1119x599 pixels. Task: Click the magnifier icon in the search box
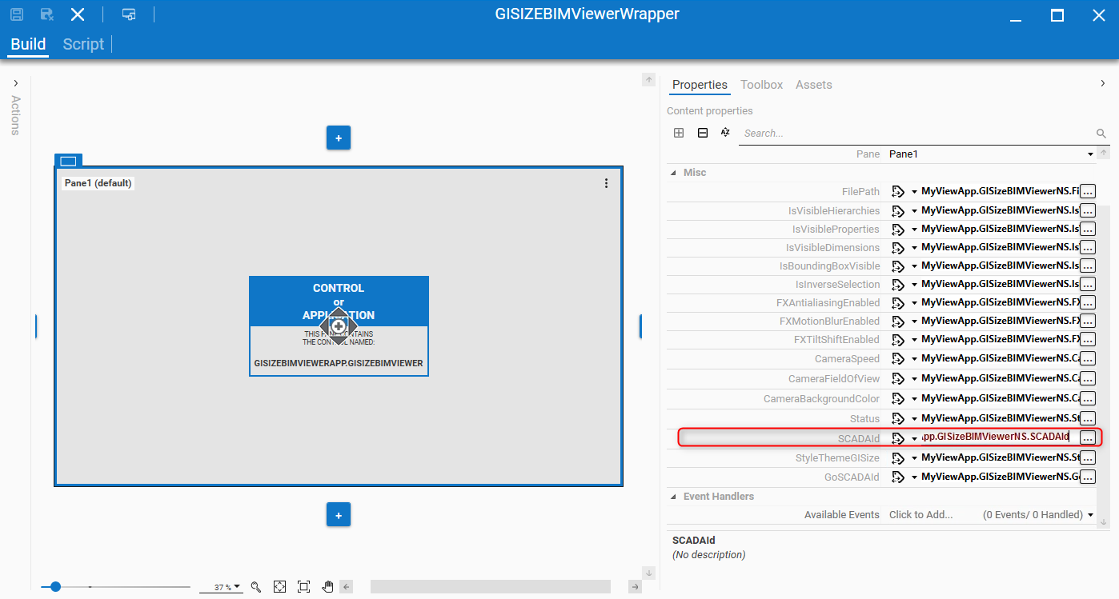(1101, 134)
